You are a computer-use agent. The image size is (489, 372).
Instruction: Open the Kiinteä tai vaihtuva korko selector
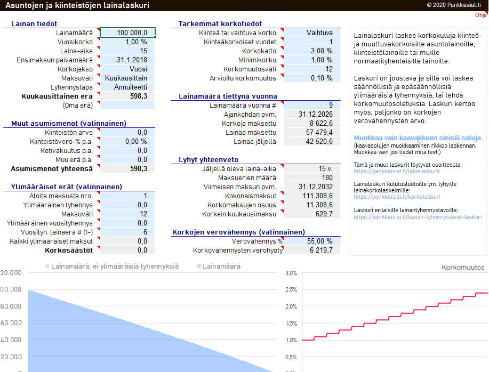coord(311,33)
